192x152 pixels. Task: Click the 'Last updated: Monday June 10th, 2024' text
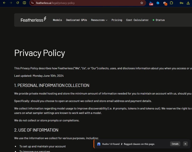click(39, 76)
